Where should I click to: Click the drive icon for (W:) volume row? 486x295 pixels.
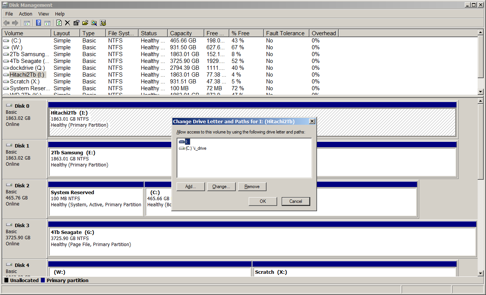tap(6, 47)
